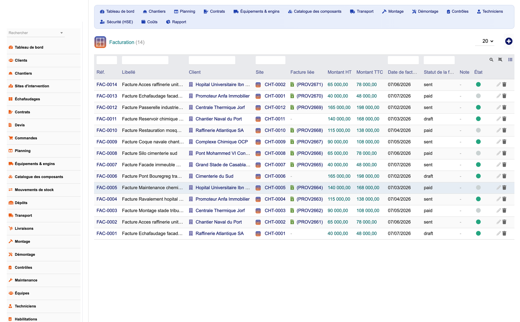Open Contrats in the top navigation bar
The height and width of the screenshot is (322, 520).
214,11
